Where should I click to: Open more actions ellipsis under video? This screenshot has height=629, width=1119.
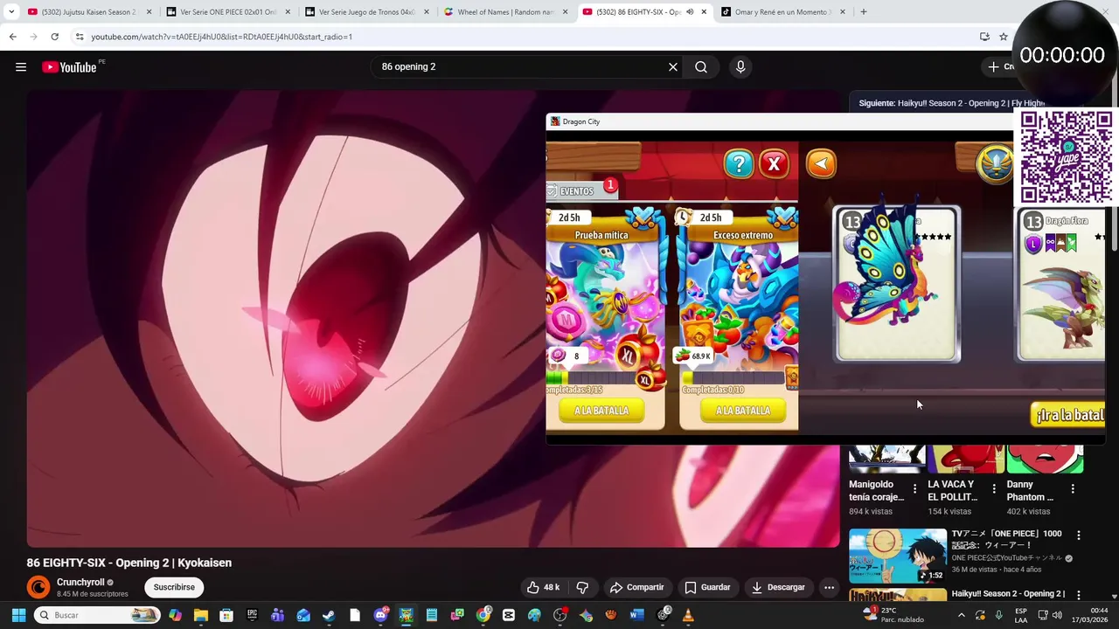(829, 587)
